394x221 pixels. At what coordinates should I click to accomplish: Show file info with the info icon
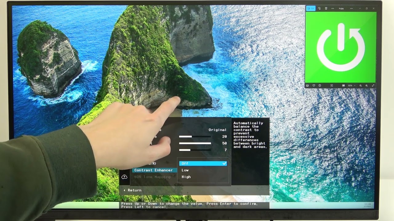point(320,85)
